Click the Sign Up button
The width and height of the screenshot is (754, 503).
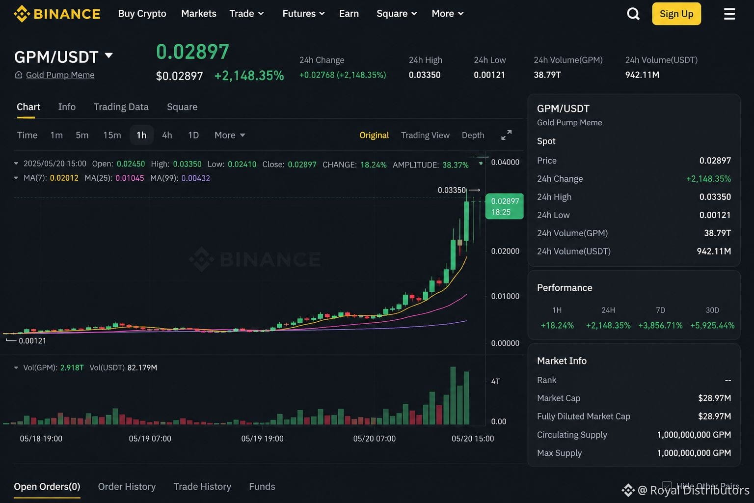[x=676, y=14]
